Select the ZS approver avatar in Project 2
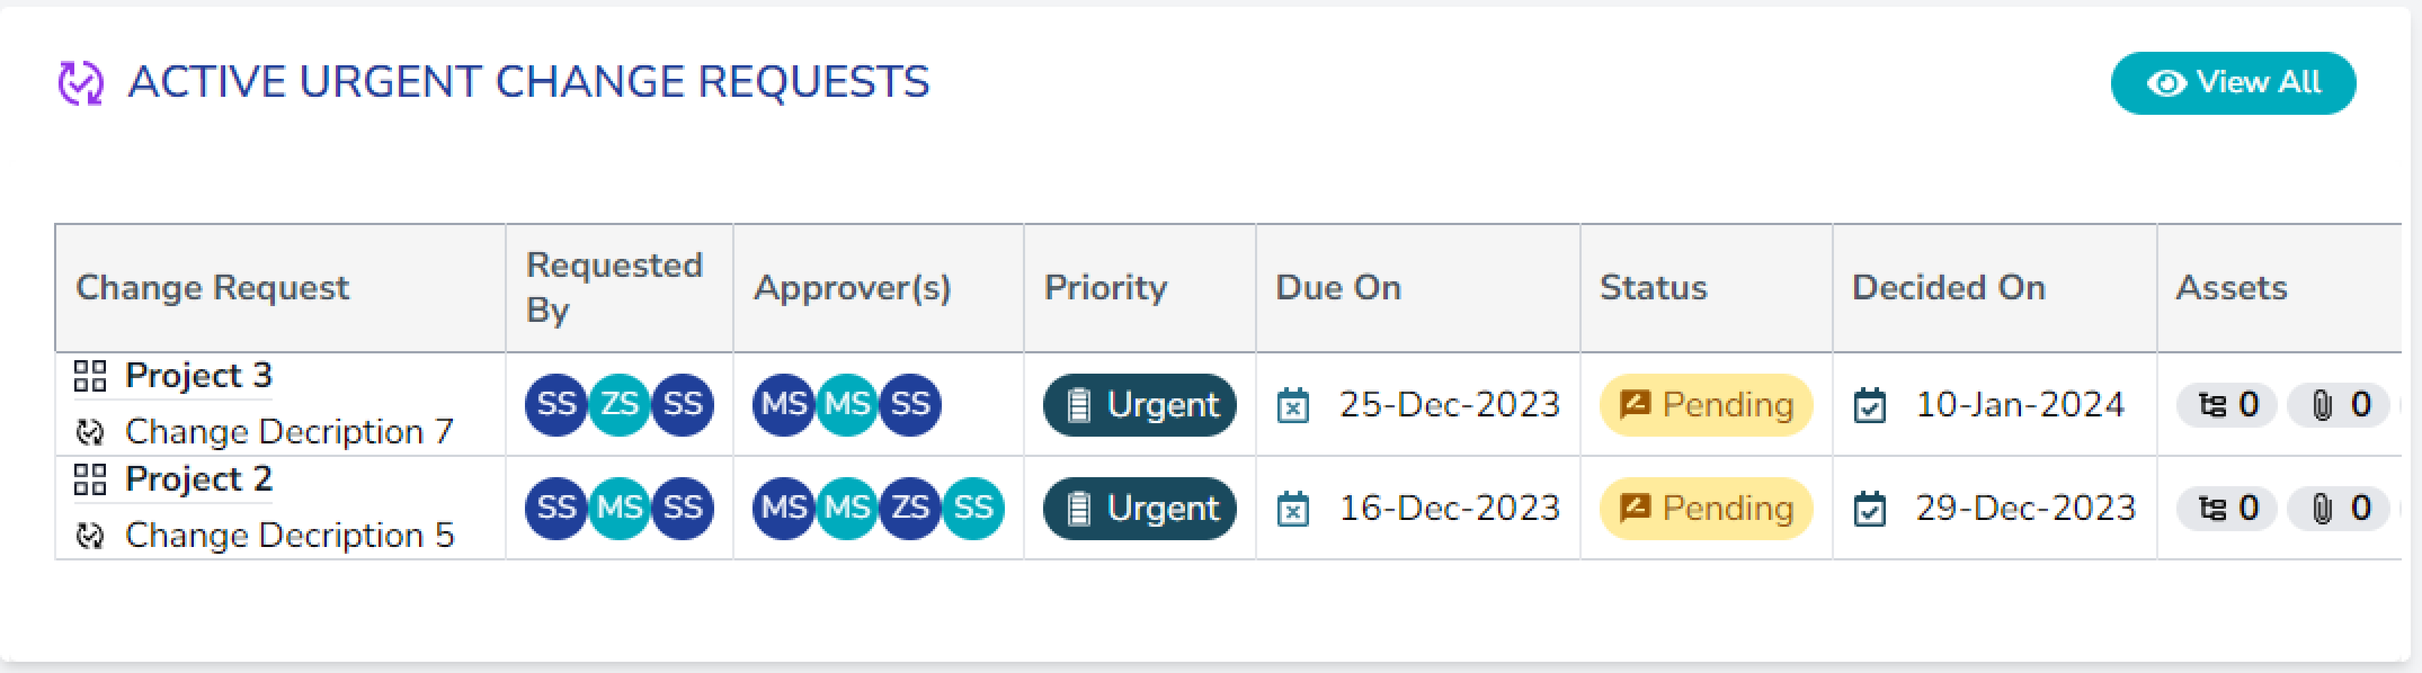Image resolution: width=2422 pixels, height=673 pixels. [x=910, y=508]
